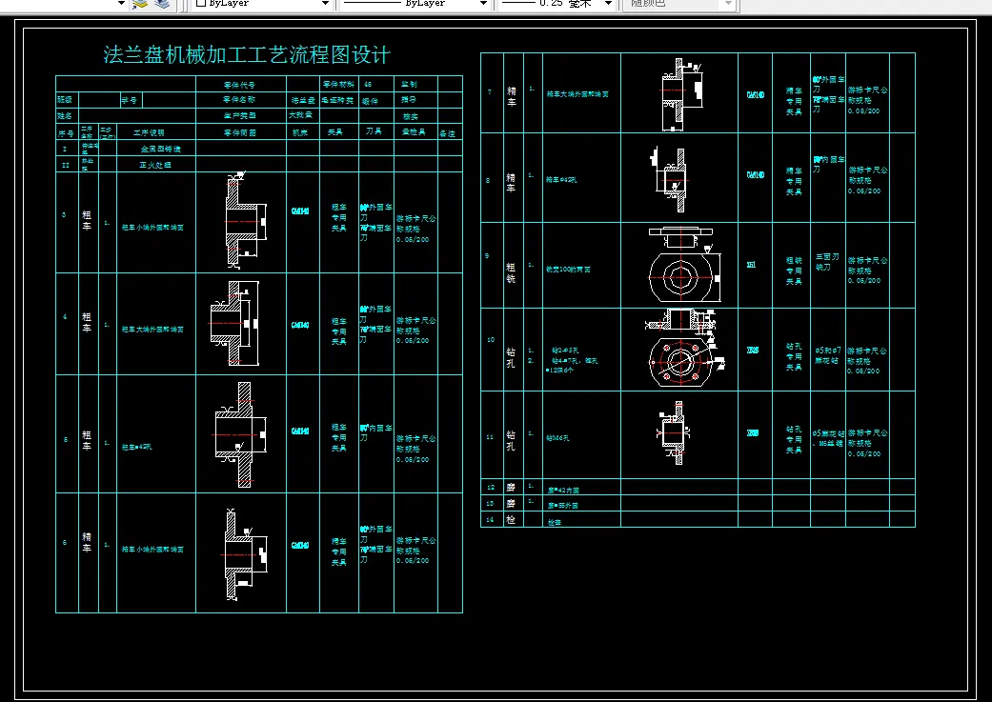Select the 刀具 column header
992x702 pixels.
(x=374, y=131)
